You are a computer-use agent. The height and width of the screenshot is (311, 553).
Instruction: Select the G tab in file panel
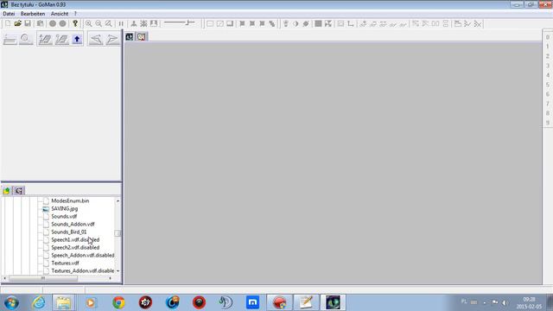click(19, 191)
